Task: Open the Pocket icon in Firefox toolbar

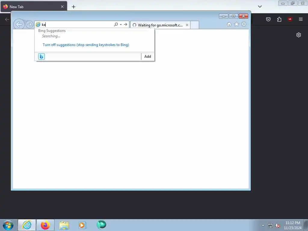Action: [268, 19]
